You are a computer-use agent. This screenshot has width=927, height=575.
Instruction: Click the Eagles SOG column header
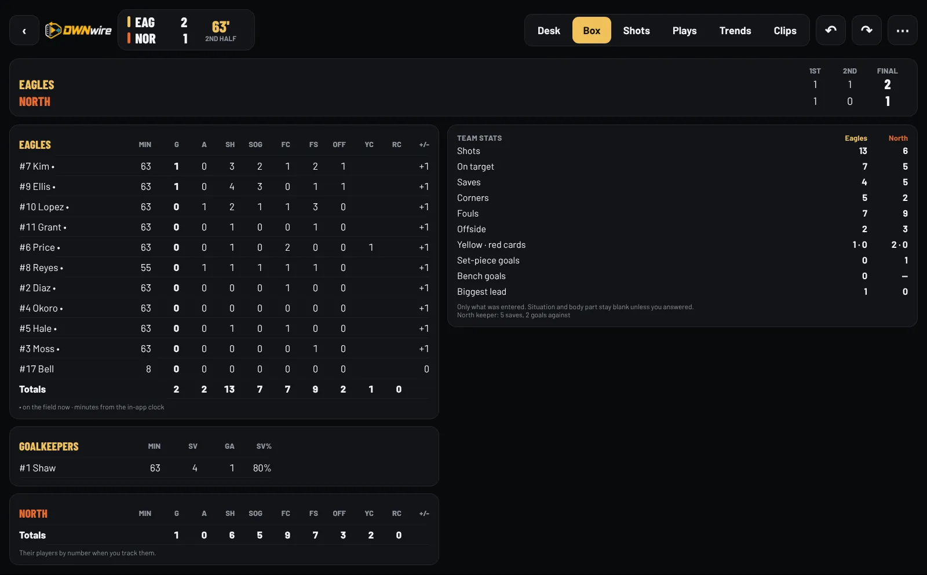(x=256, y=145)
